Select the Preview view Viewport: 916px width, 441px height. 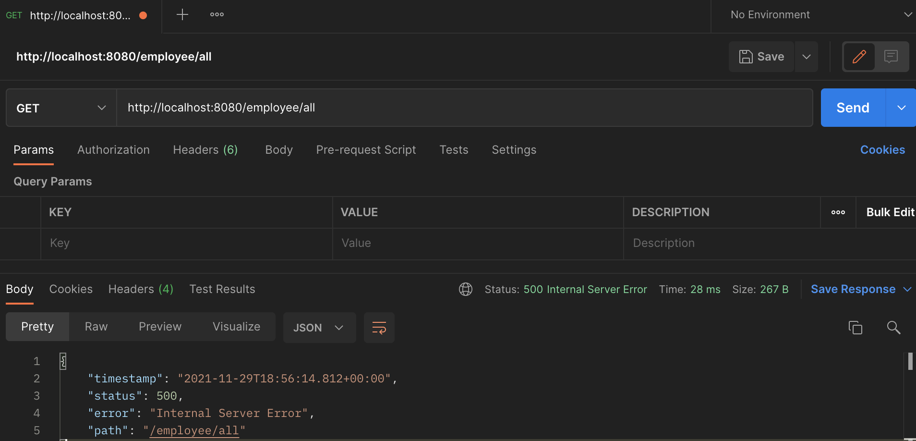[160, 327]
